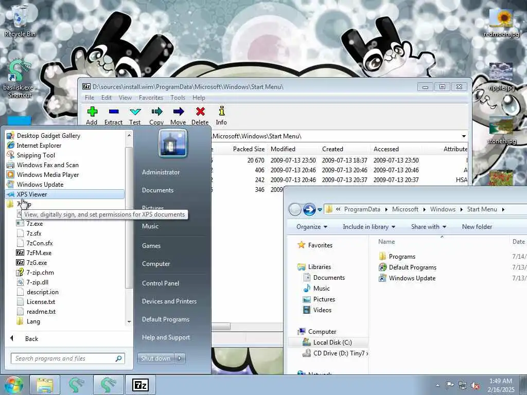Click New folder in Explorer toolbar
The image size is (527, 395).
(477, 227)
